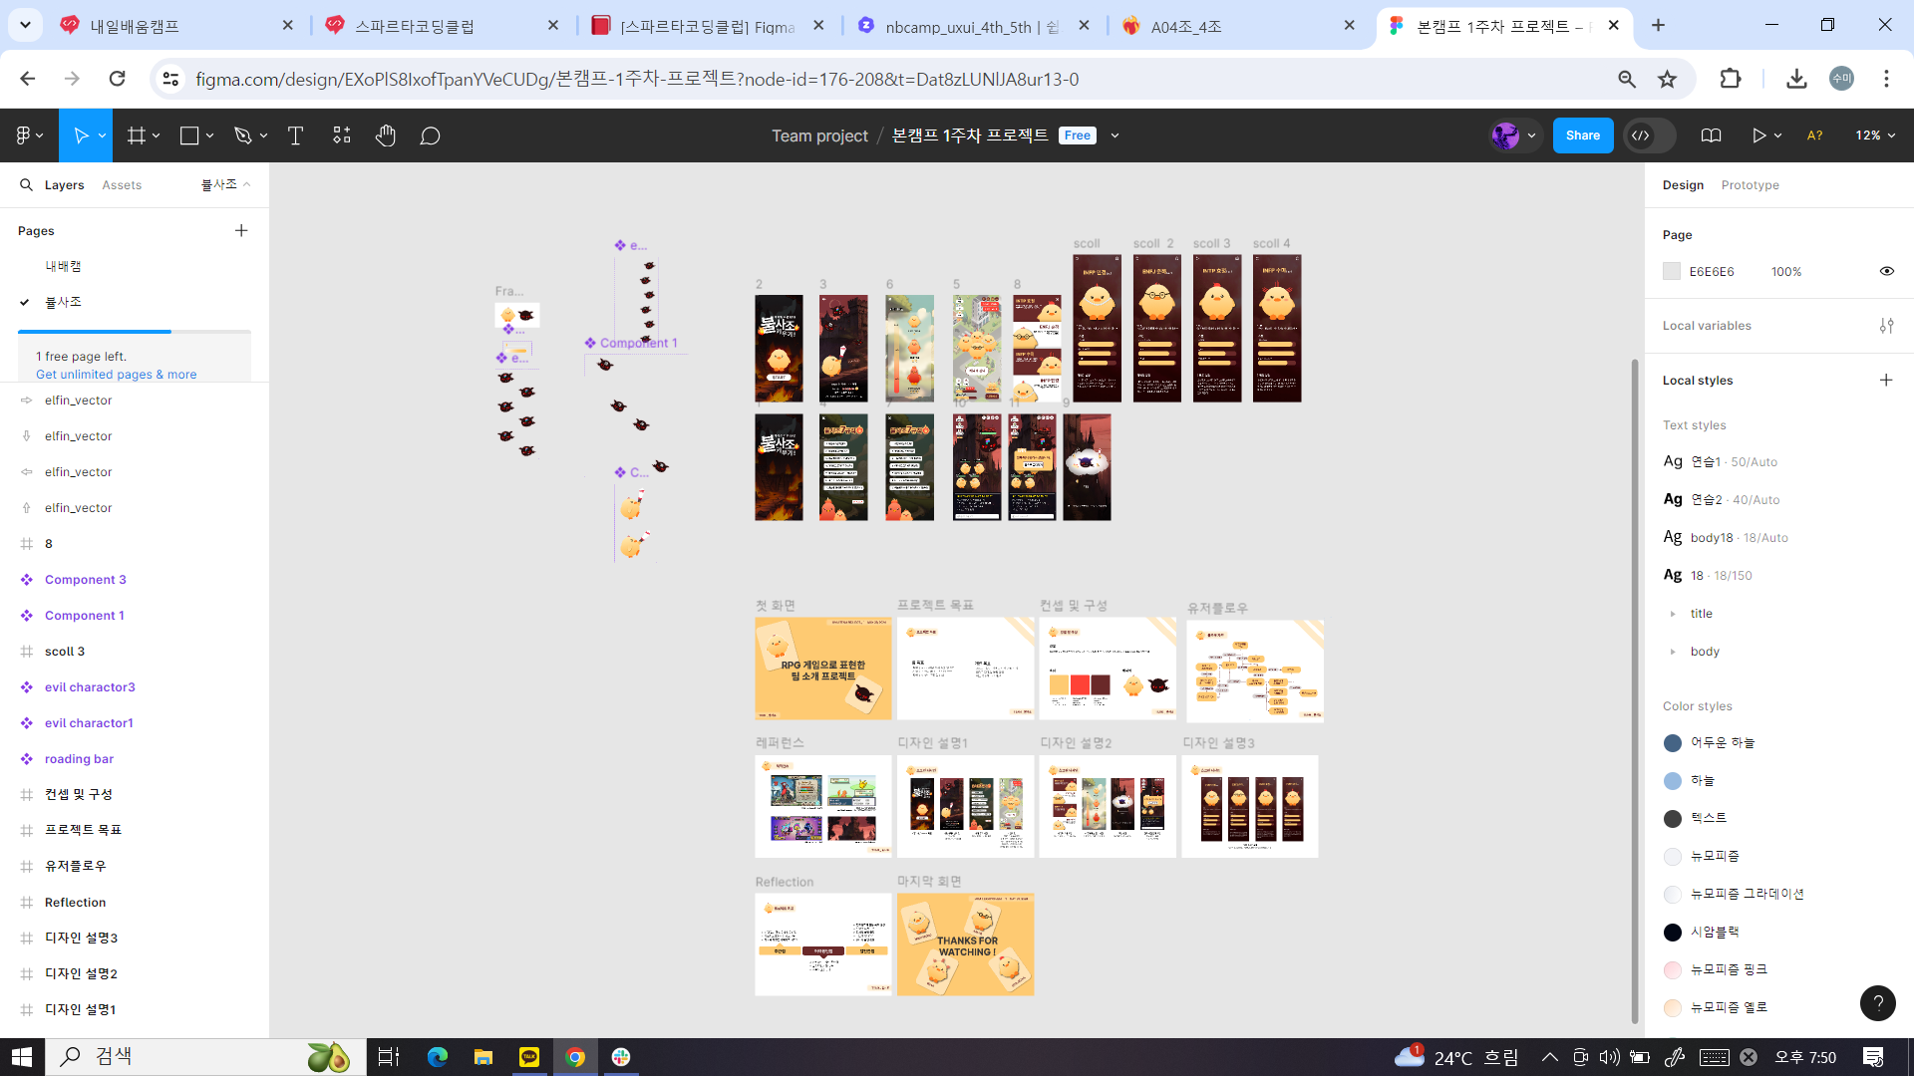Viewport: 1914px width, 1076px height.
Task: Present prototype with the play button
Action: click(x=1758, y=135)
